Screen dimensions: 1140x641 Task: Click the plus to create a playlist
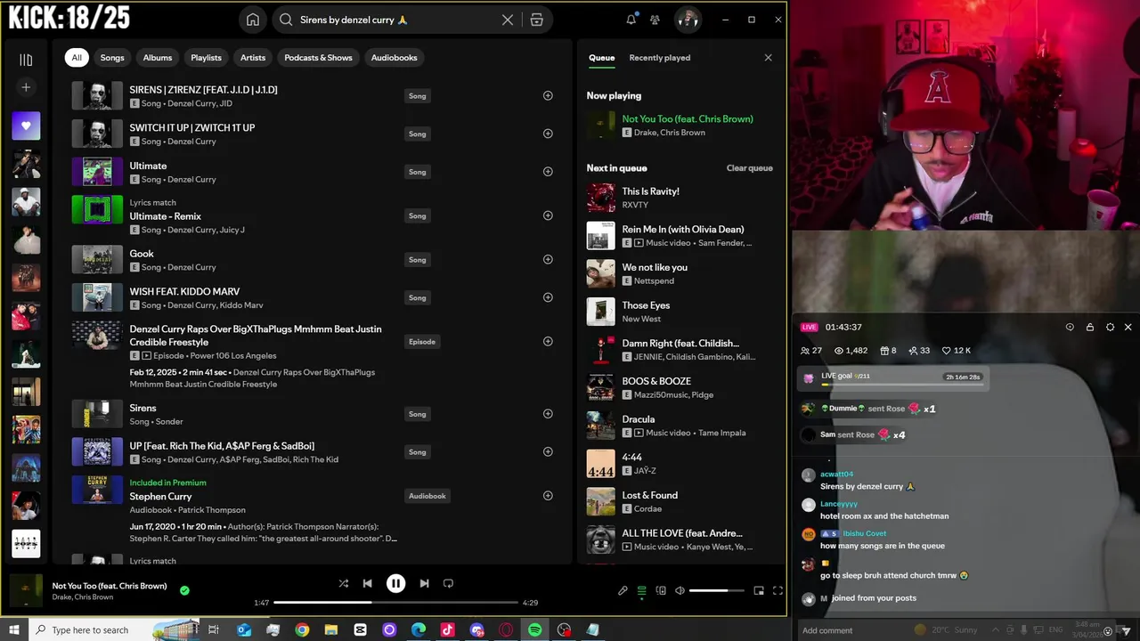[x=26, y=87]
